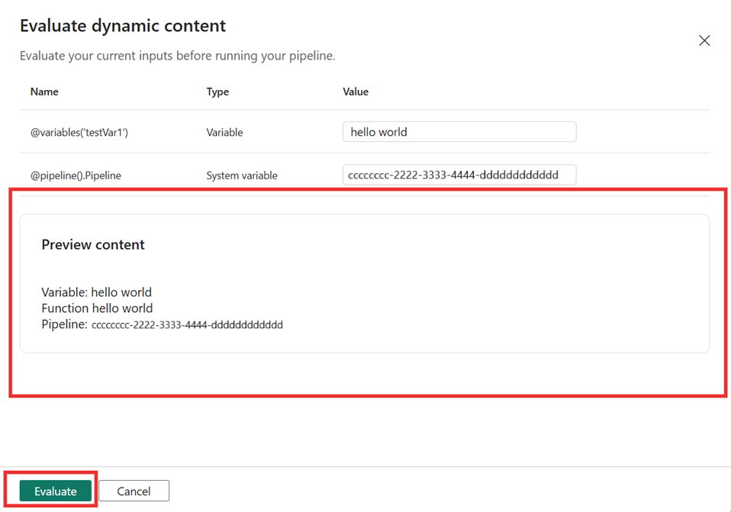Select the System variable type label

click(241, 175)
